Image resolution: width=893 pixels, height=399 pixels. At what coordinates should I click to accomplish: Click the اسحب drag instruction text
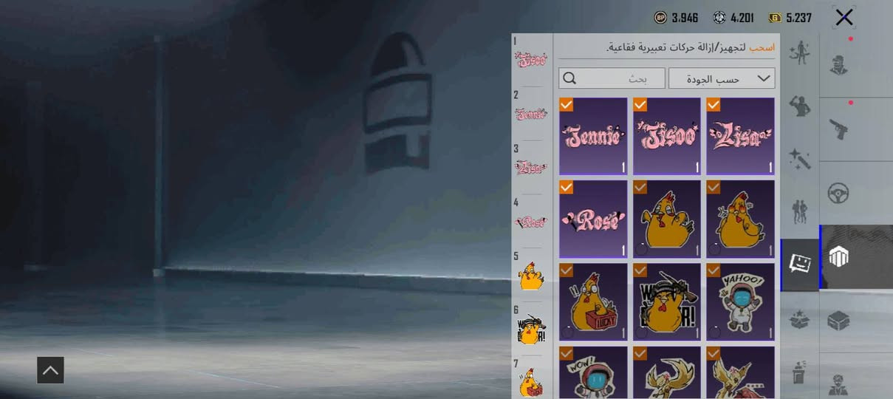pyautogui.click(x=762, y=47)
